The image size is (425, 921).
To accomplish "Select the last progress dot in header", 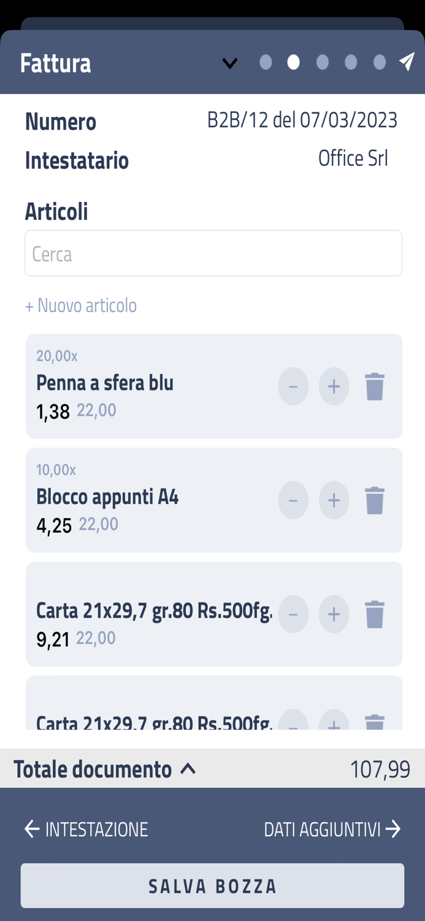I will pyautogui.click(x=378, y=62).
